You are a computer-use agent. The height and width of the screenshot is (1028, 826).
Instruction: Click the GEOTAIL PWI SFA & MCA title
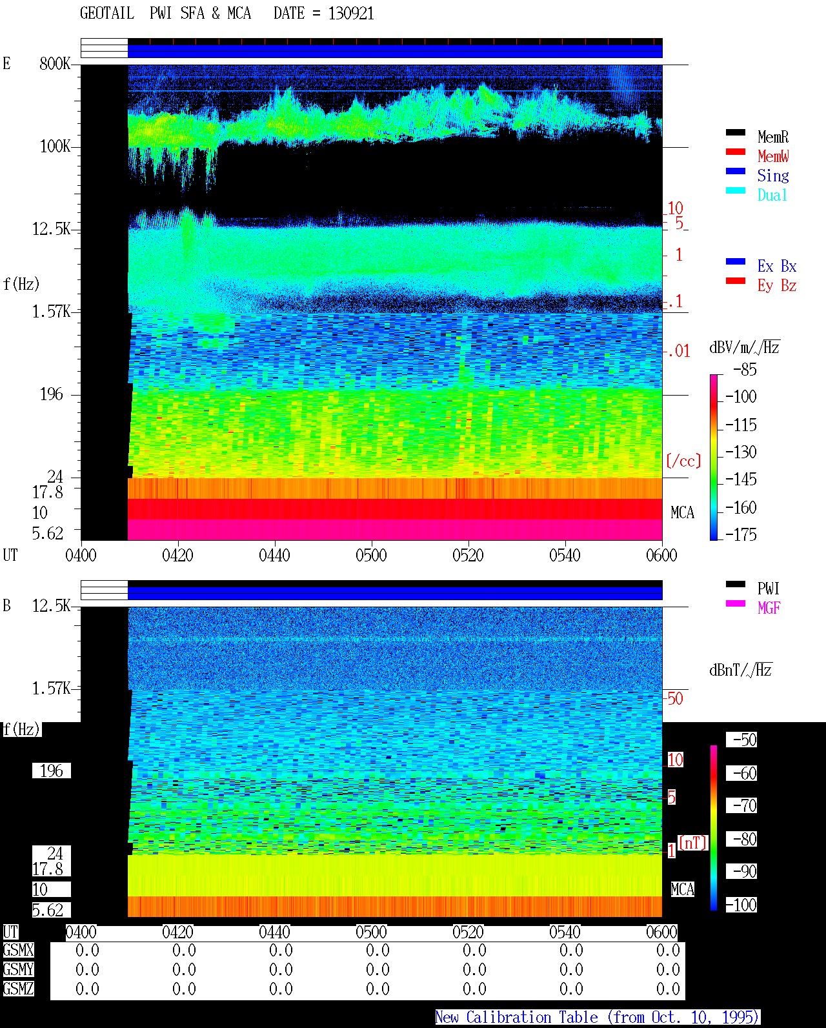click(x=165, y=14)
